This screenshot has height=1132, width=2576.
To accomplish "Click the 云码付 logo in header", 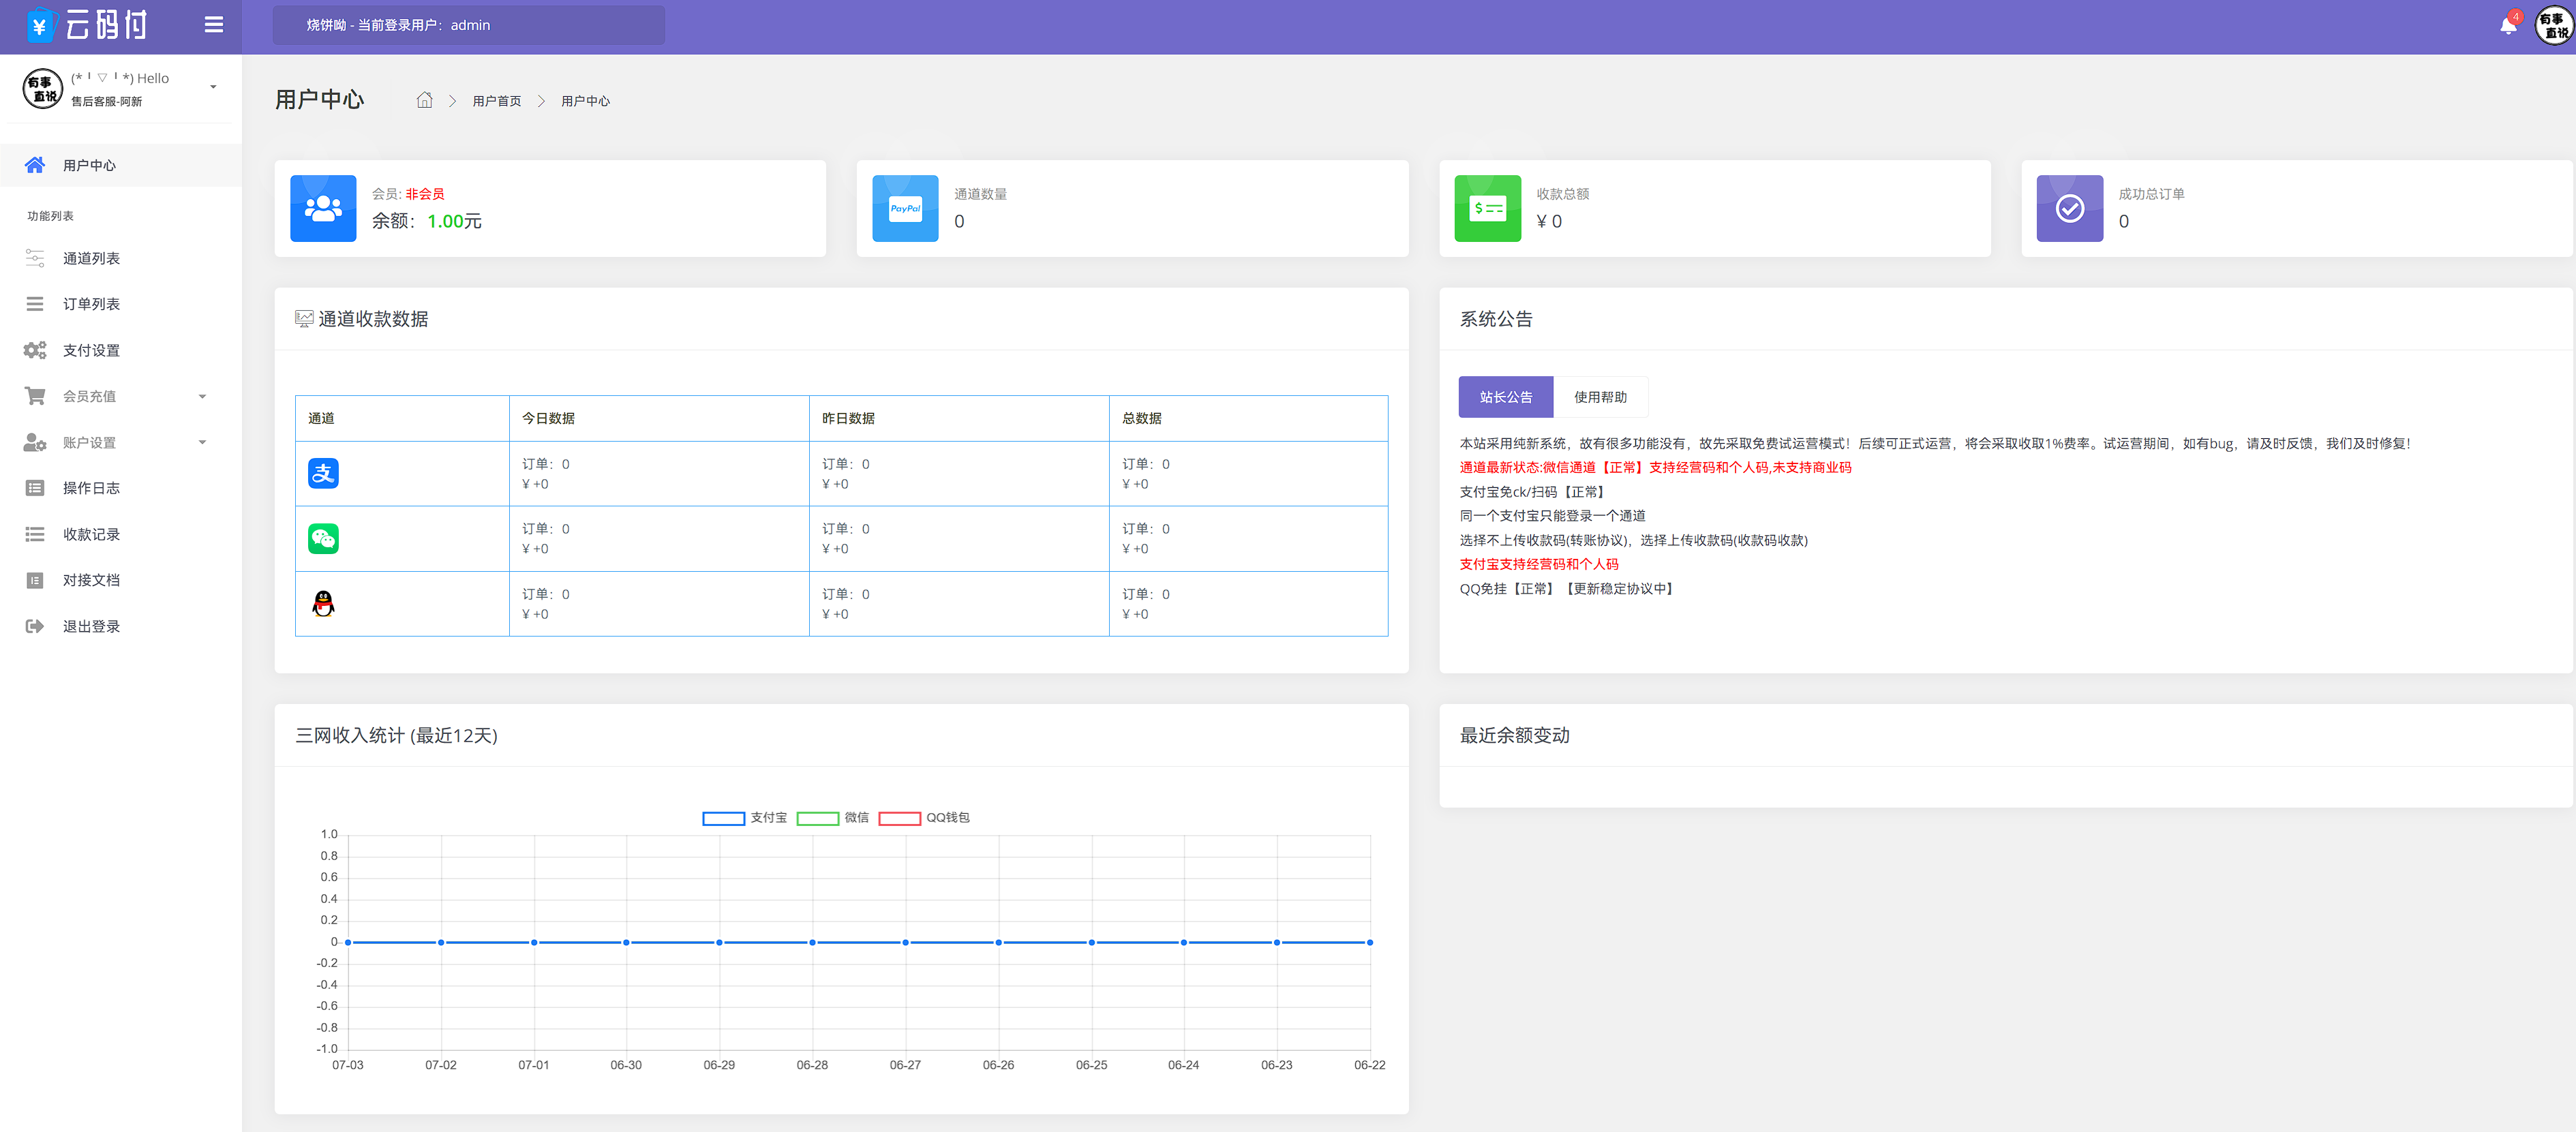I will (x=88, y=25).
